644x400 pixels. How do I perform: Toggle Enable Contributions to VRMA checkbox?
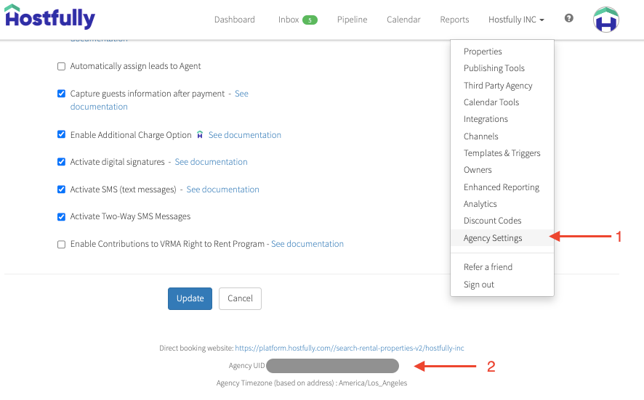62,245
